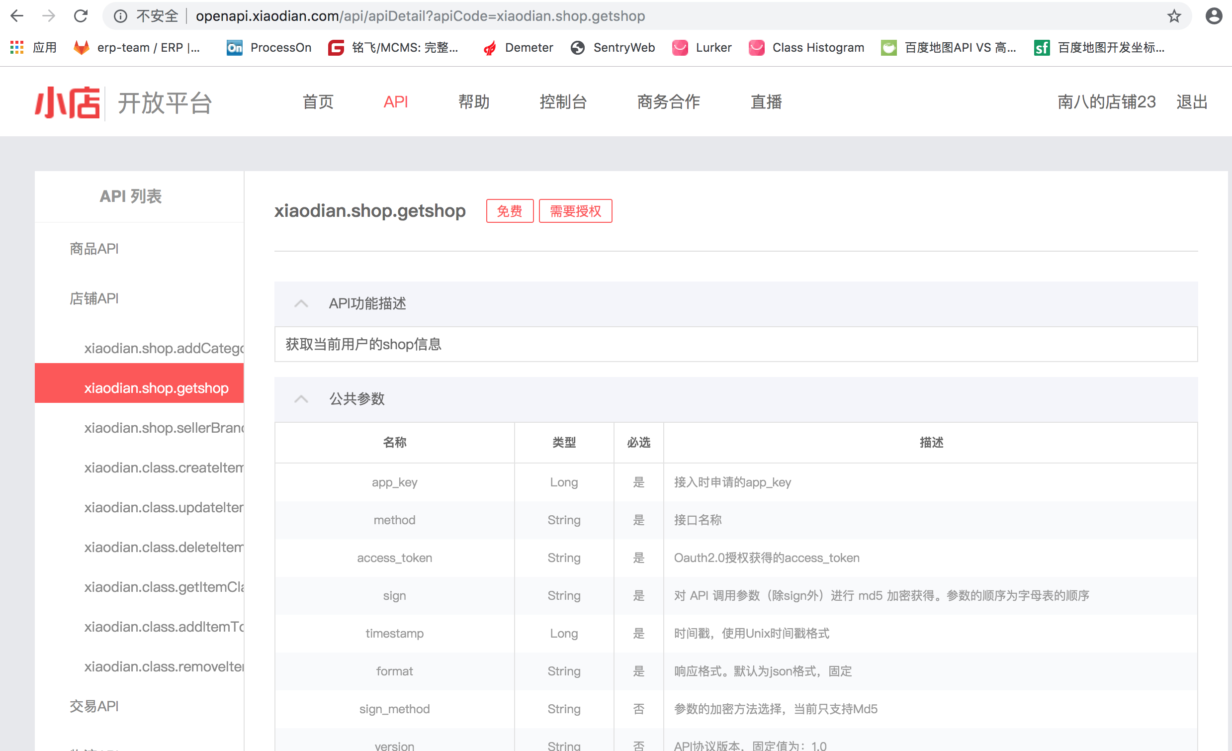Click the site info icon in address bar
Viewport: 1232px width, 751px height.
[x=120, y=16]
